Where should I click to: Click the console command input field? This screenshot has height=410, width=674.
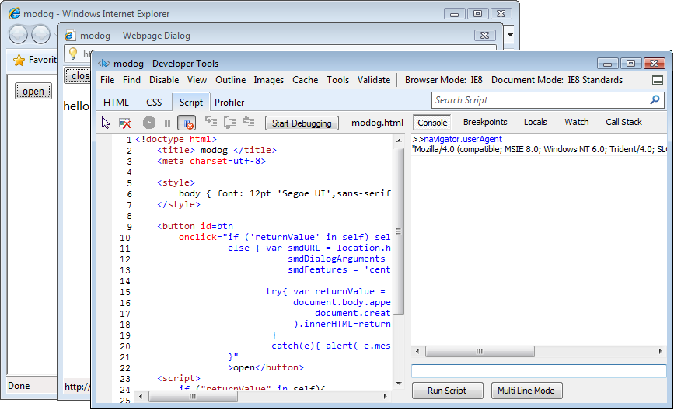coord(539,371)
